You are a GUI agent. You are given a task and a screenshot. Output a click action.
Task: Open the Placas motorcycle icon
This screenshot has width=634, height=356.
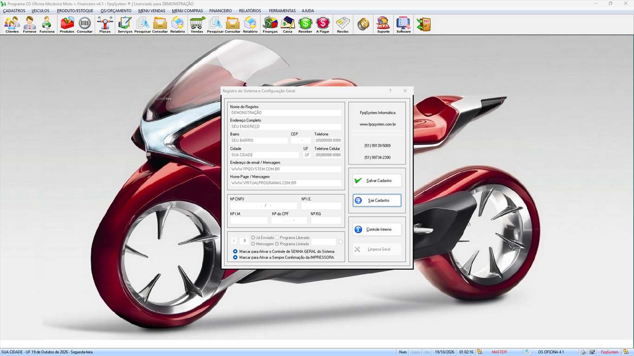105,25
